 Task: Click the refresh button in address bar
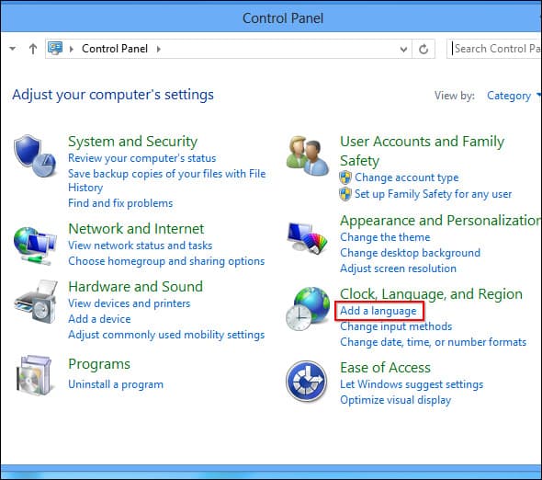click(423, 49)
